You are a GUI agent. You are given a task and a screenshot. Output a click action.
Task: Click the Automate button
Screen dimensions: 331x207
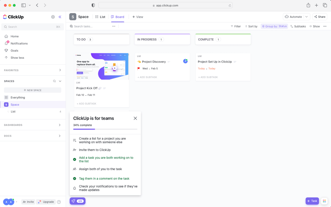[x=293, y=17]
